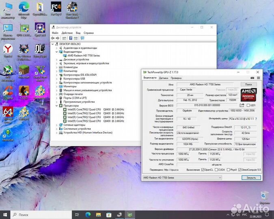The height and width of the screenshot is (219, 274).
Task: Open the Справка menu in Device Manager
Action: click(x=88, y=33)
